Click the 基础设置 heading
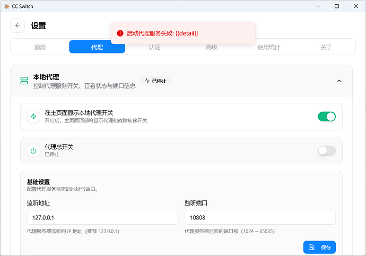This screenshot has height=256, width=366. tap(38, 182)
